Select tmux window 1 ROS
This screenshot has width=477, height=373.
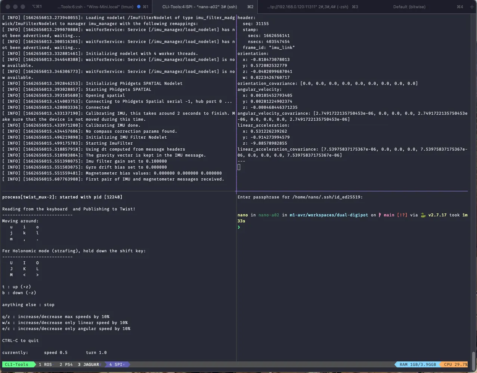point(45,364)
